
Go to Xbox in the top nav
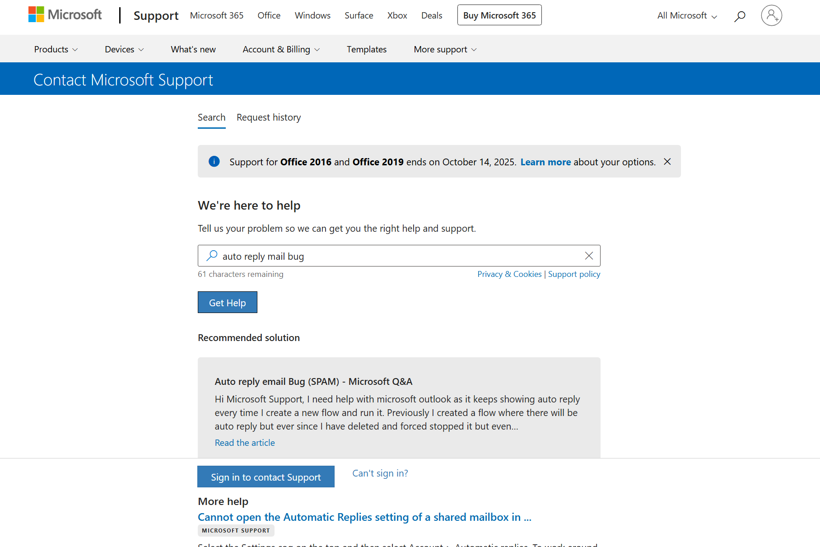tap(397, 15)
